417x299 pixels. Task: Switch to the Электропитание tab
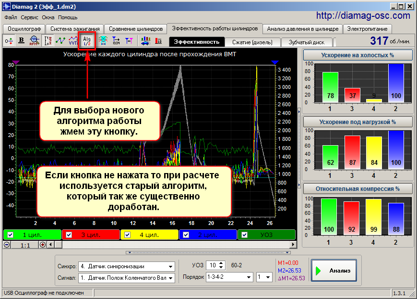(x=367, y=29)
